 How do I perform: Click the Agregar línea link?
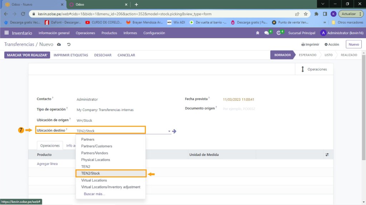point(47,164)
